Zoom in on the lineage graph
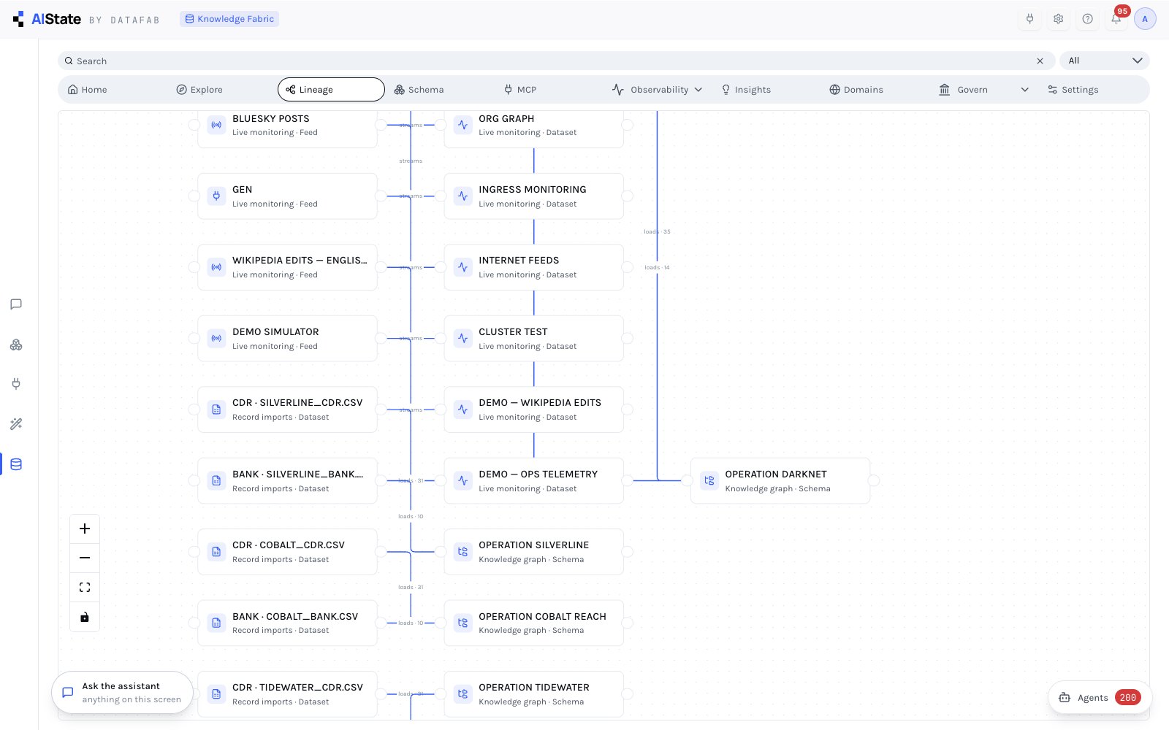This screenshot has width=1169, height=730. click(x=85, y=529)
